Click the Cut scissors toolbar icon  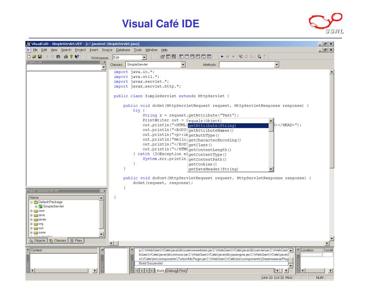point(47,57)
